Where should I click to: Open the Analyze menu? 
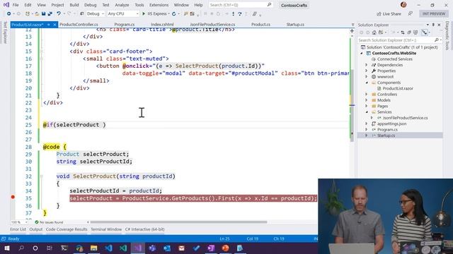pyautogui.click(x=122, y=5)
